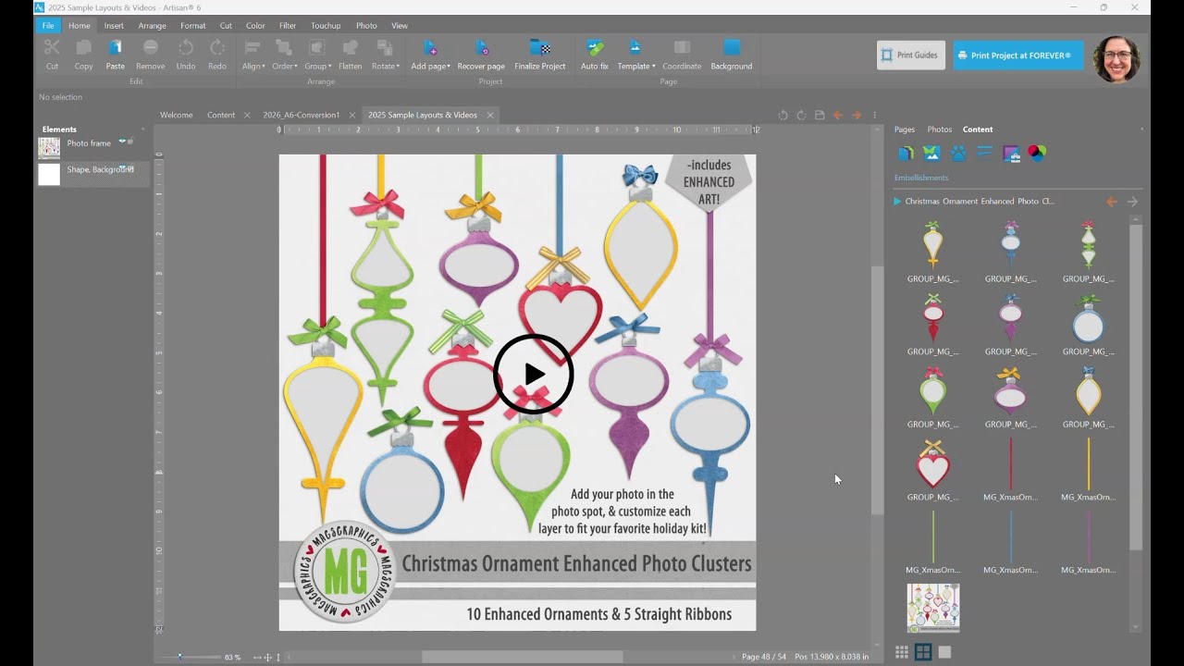1184x666 pixels.
Task: Click the horizontal scrollbar under canvas
Action: (x=523, y=657)
